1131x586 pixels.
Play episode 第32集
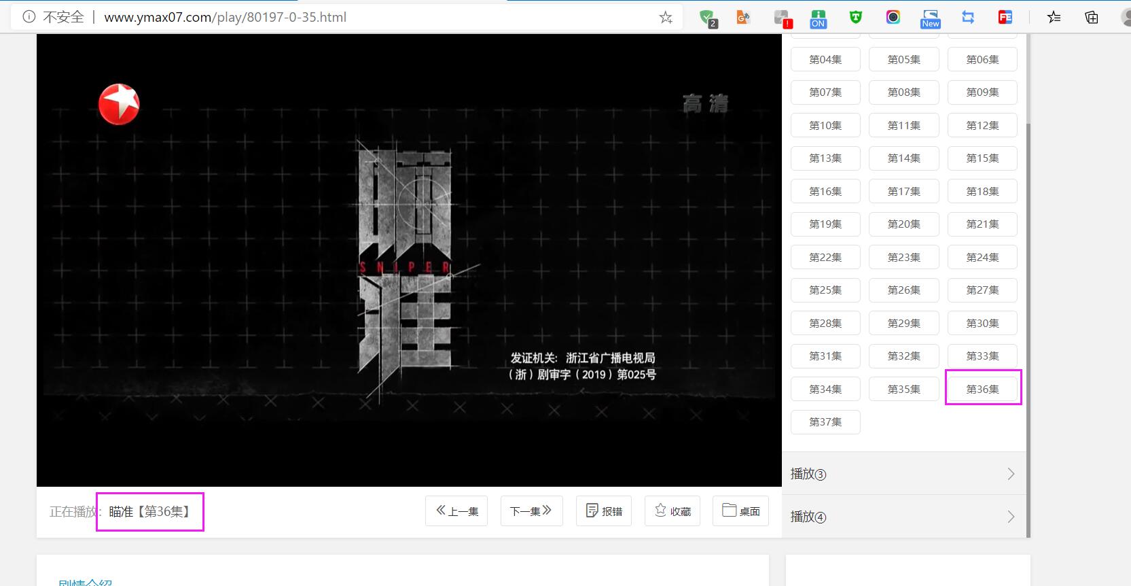(904, 356)
